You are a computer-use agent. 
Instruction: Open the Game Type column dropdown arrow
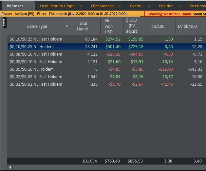click(x=67, y=26)
